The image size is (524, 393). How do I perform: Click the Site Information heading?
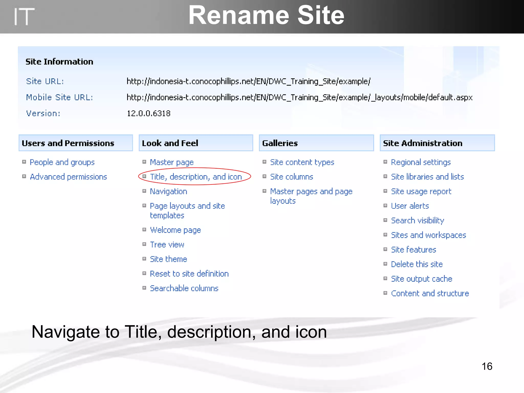59,62
